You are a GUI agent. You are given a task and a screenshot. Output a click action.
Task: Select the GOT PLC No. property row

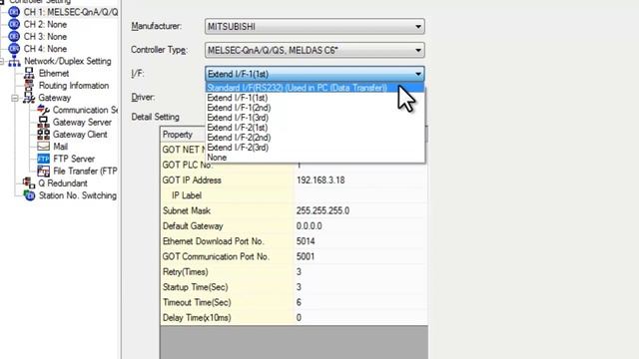pyautogui.click(x=294, y=165)
